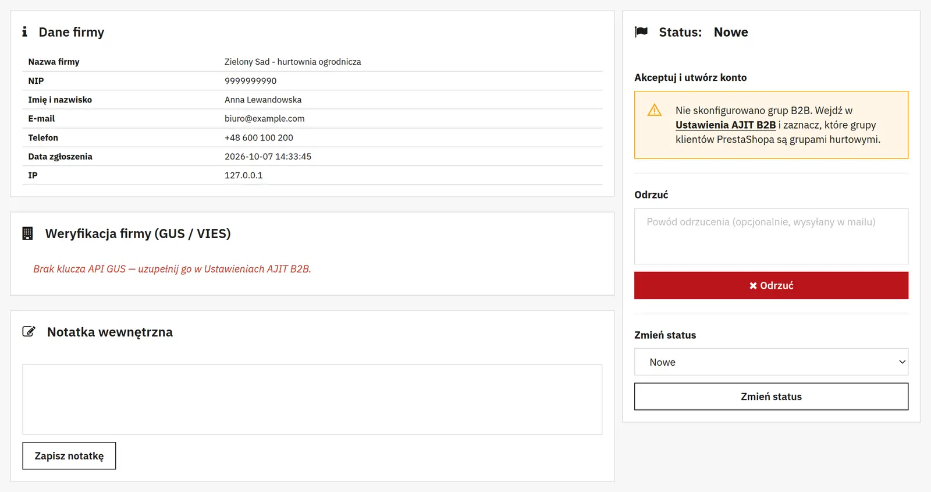Click the Imię i nazwisko row label
The image size is (931, 492).
[60, 100]
